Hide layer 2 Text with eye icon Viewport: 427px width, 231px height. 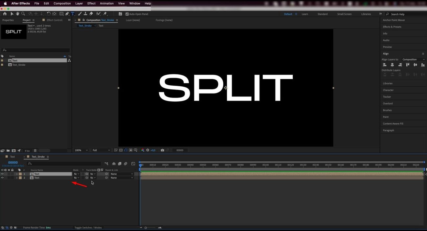pos(2,178)
